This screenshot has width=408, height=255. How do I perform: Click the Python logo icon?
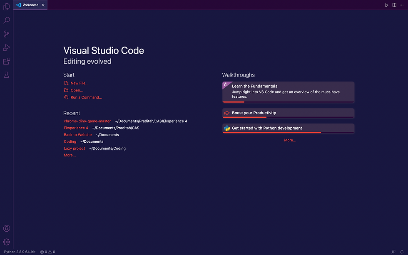click(227, 129)
